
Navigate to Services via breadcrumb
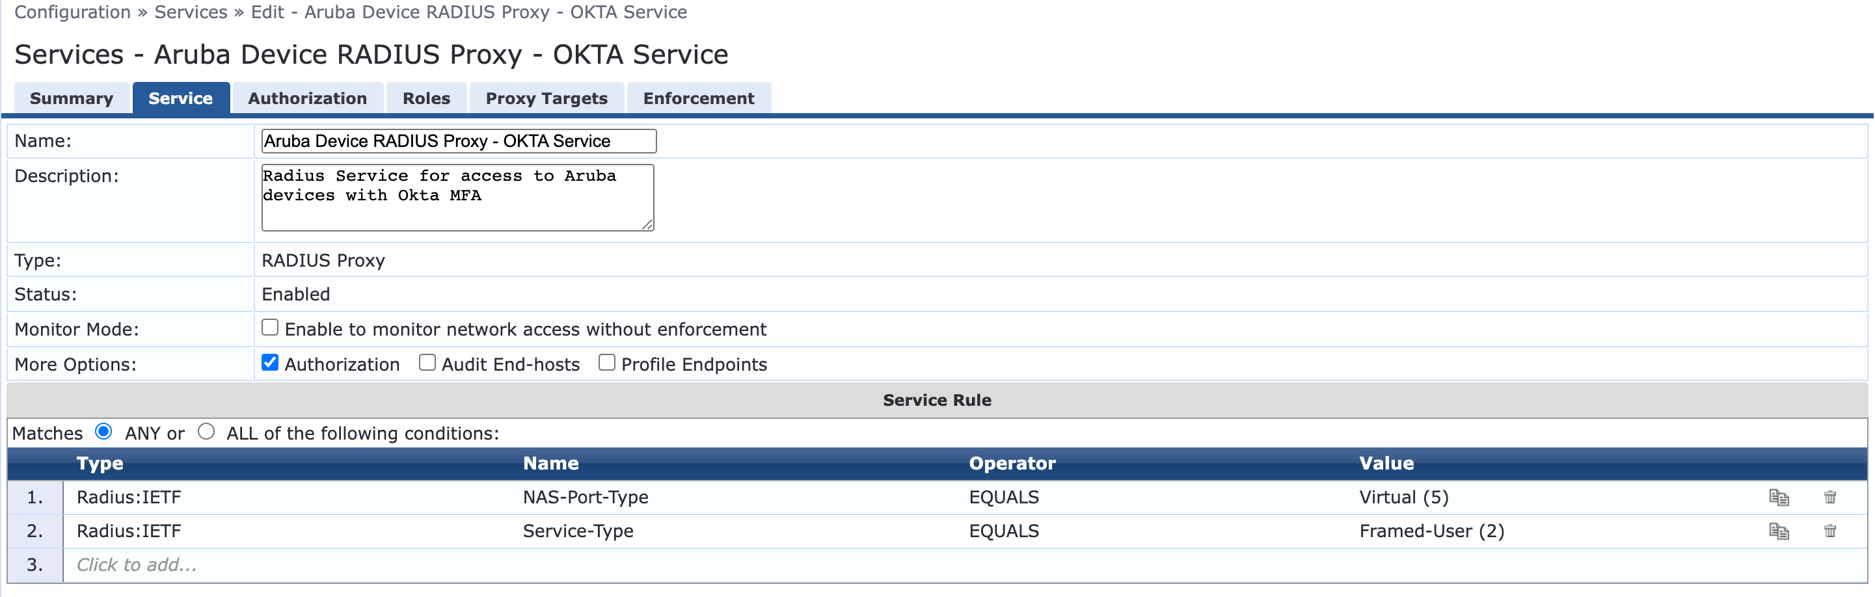191,12
